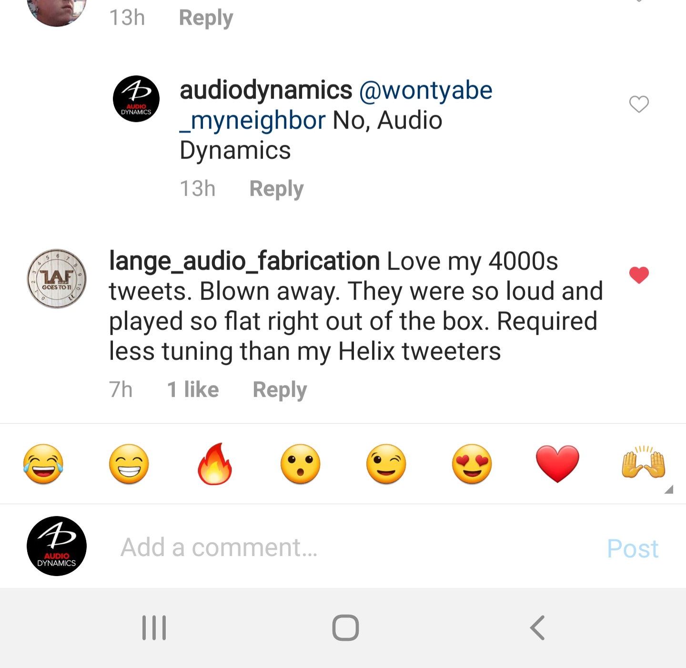Image resolution: width=686 pixels, height=668 pixels.
Task: Click Reply on the topmost comment
Action: tap(206, 18)
